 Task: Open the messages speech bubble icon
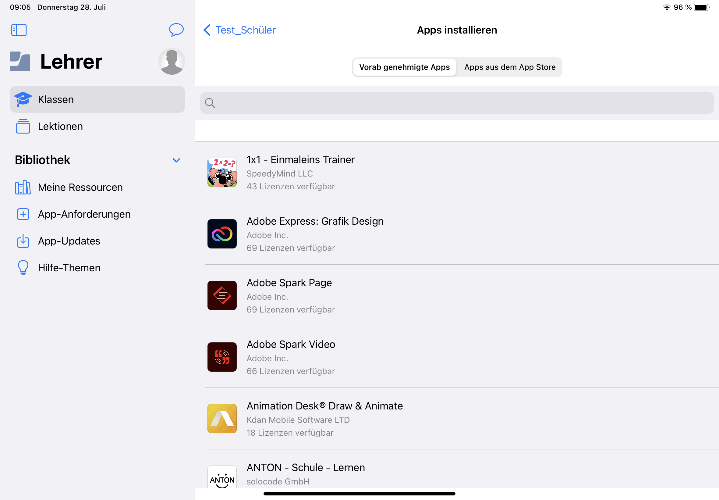click(176, 30)
